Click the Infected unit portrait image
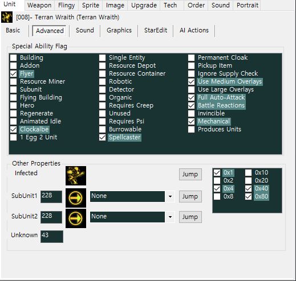This screenshot has height=281, width=296. click(x=76, y=176)
